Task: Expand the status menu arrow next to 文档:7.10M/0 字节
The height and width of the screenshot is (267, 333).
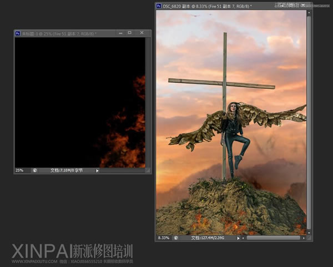Action: pos(97,170)
